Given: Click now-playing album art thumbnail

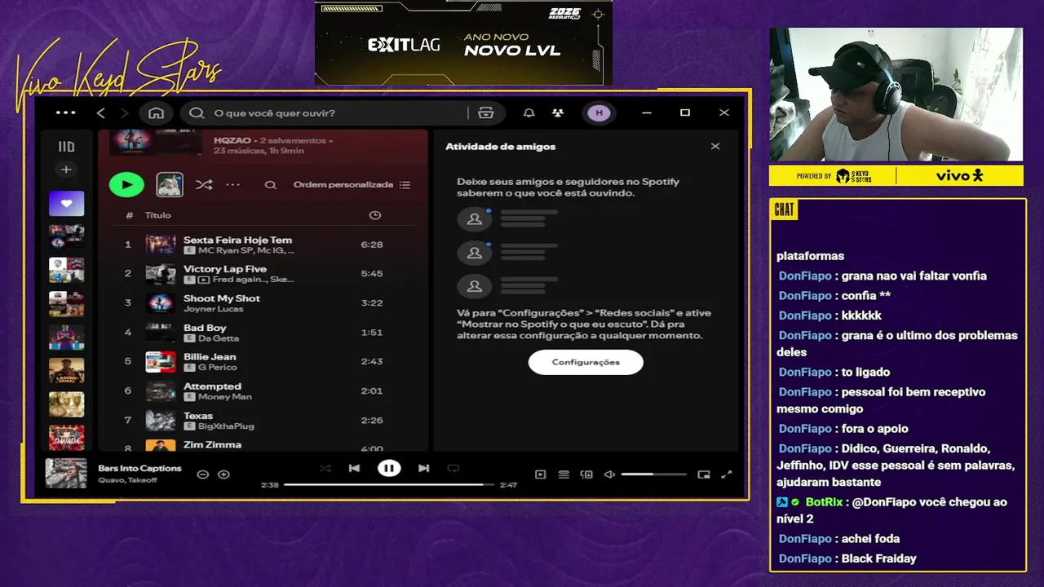Looking at the screenshot, I should click(x=66, y=474).
